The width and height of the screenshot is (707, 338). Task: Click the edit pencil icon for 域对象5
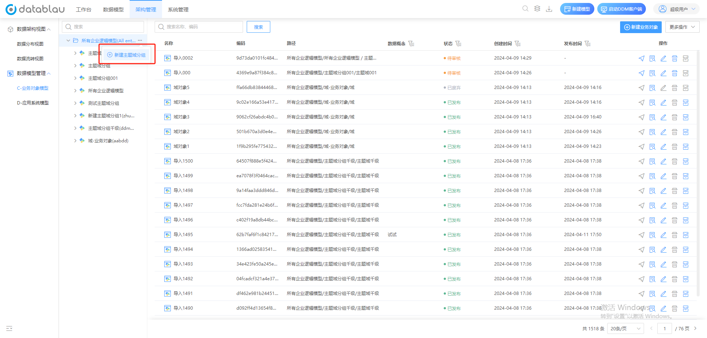[664, 88]
